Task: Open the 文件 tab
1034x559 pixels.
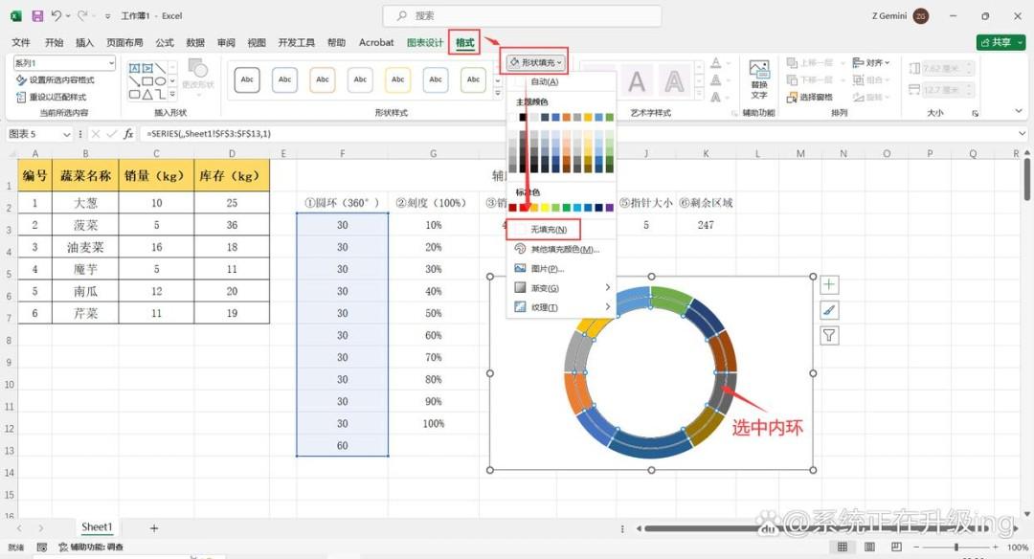Action: click(20, 42)
